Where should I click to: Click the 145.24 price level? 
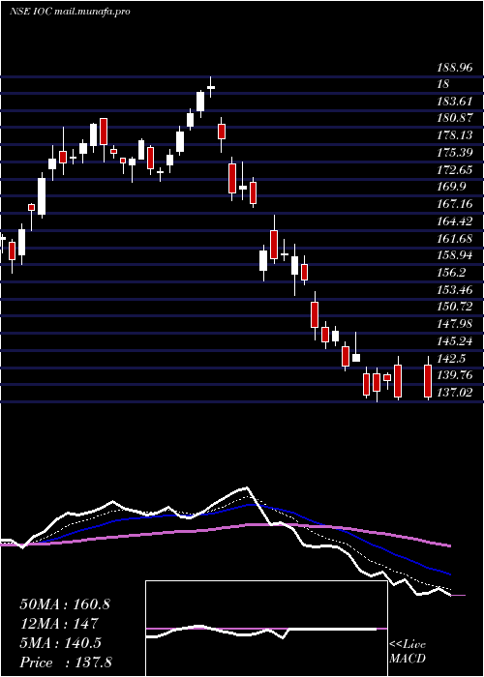pos(454,341)
